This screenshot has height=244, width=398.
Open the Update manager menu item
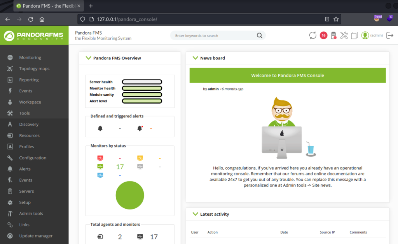coord(36,236)
